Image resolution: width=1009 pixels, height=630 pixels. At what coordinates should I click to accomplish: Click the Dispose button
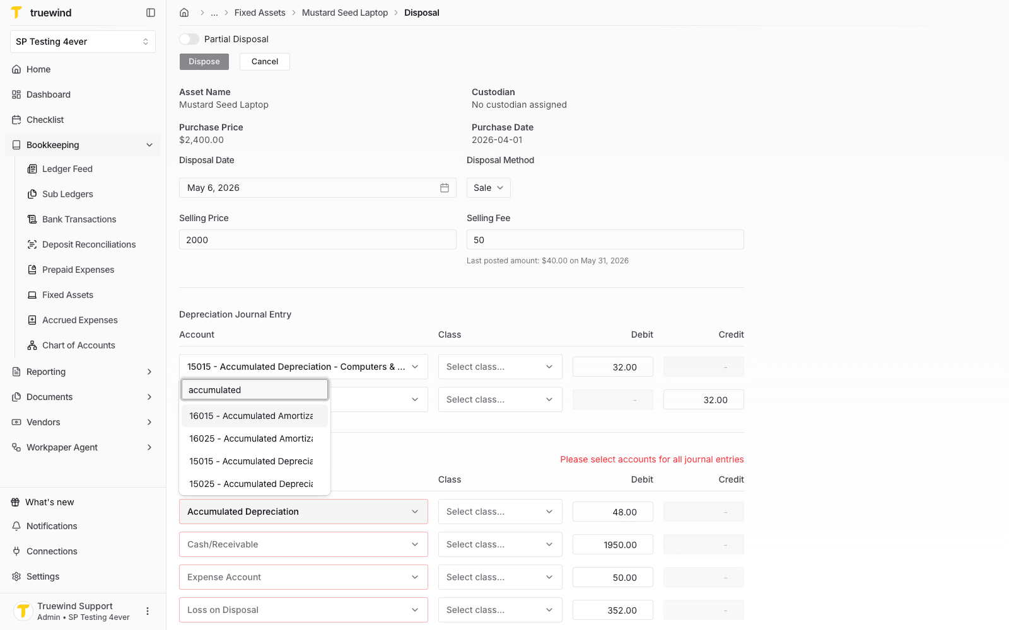click(x=204, y=62)
